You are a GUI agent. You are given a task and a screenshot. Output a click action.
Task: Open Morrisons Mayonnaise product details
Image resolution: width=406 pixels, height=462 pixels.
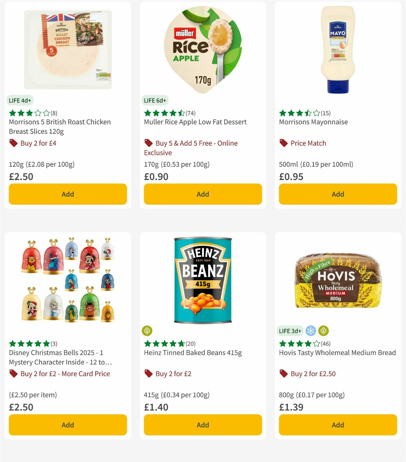click(x=313, y=122)
